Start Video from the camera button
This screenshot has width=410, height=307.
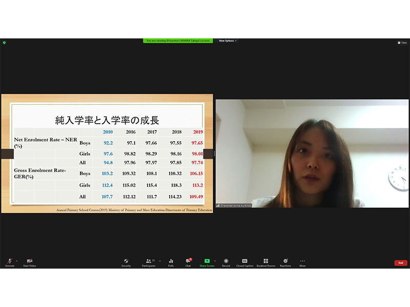[x=29, y=262]
